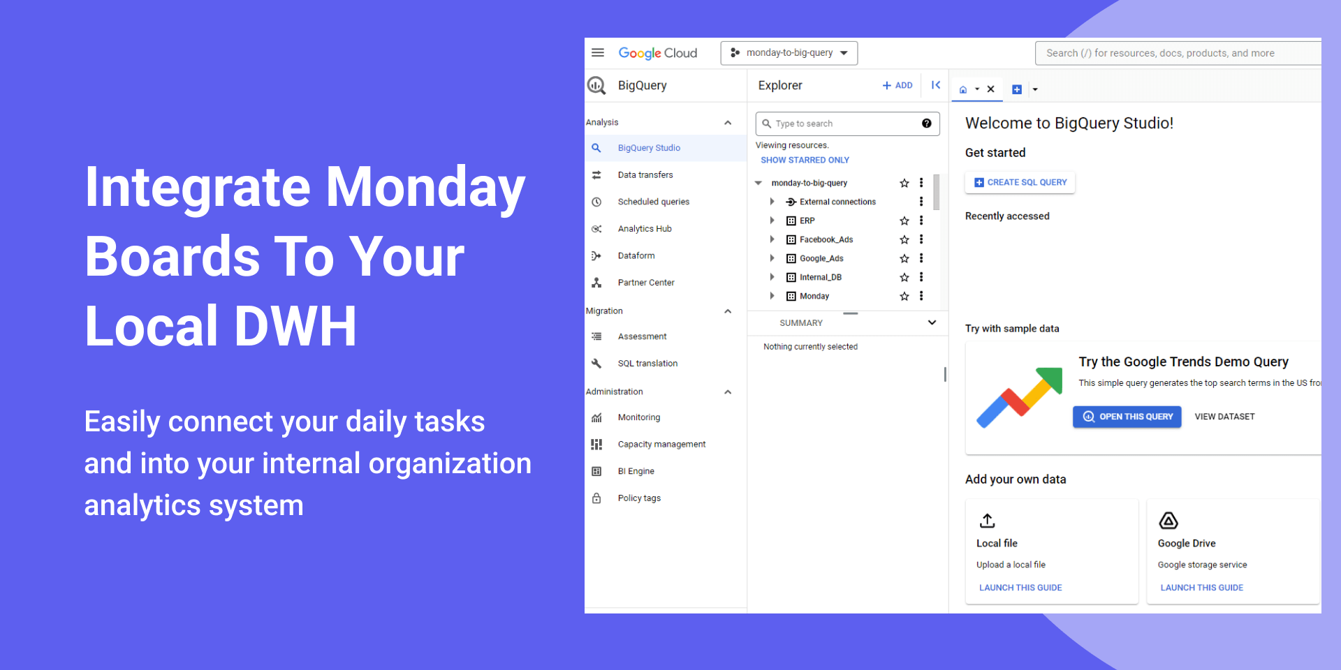Star the Google_Ads dataset
The height and width of the screenshot is (670, 1341).
pyautogui.click(x=904, y=258)
